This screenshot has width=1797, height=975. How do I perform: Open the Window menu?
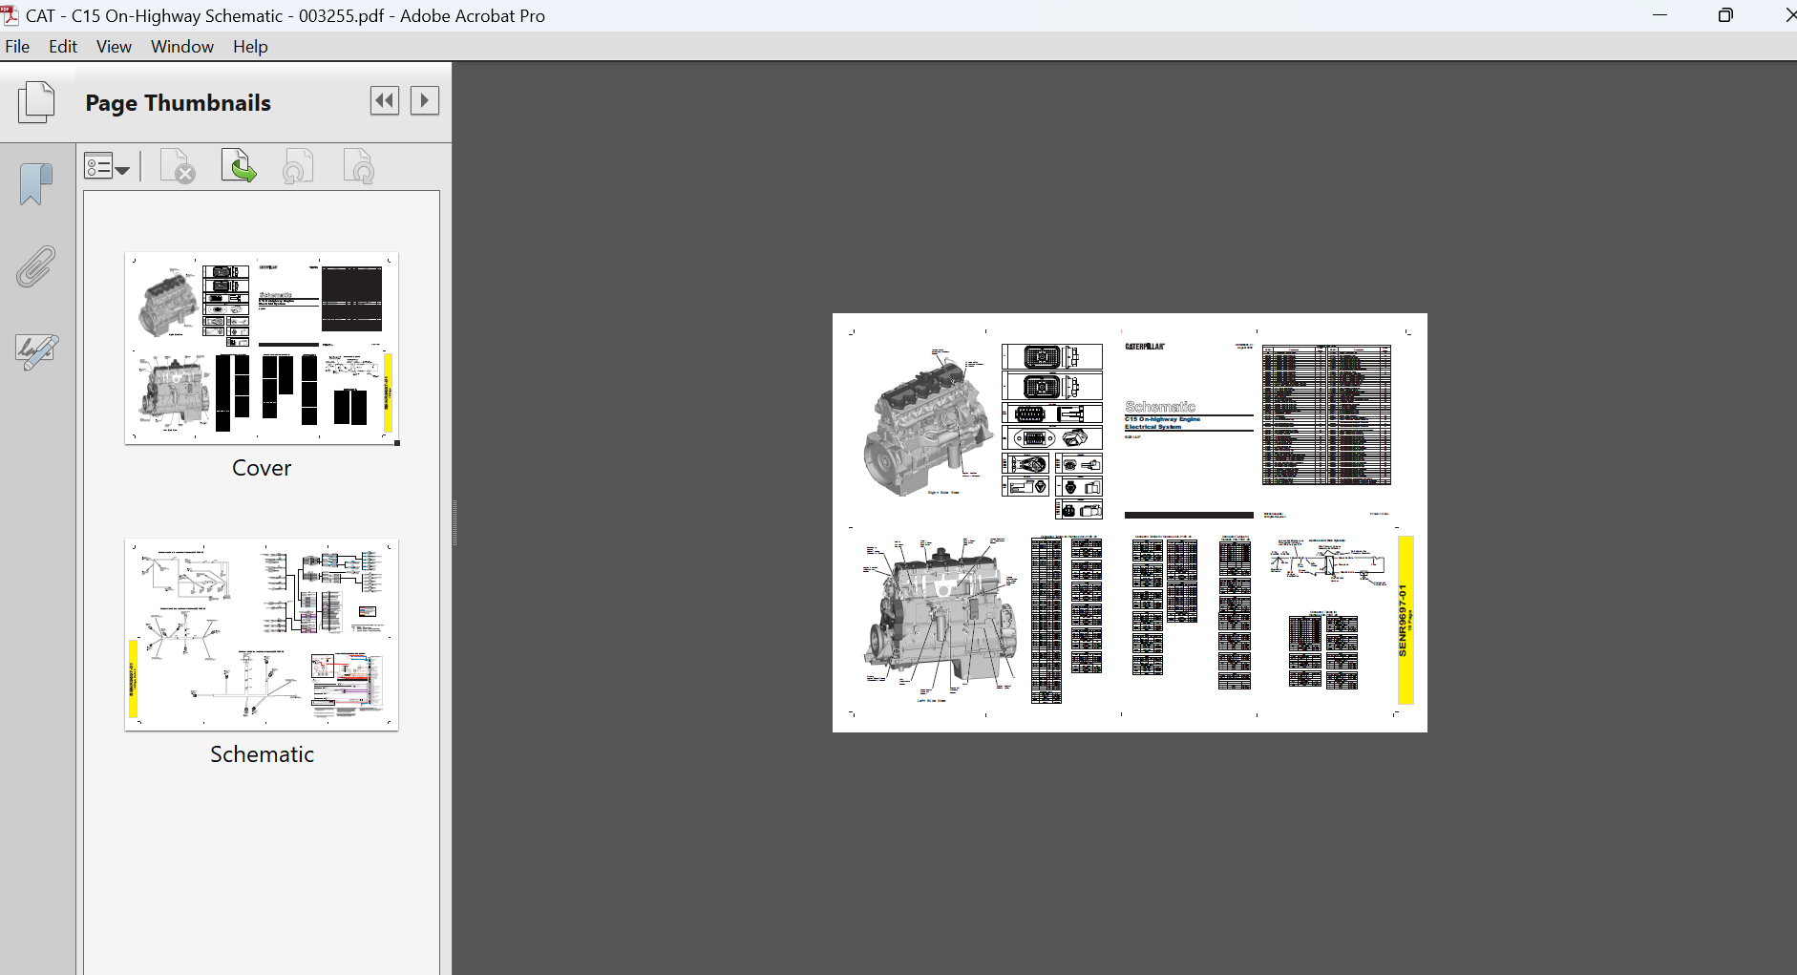click(x=182, y=47)
